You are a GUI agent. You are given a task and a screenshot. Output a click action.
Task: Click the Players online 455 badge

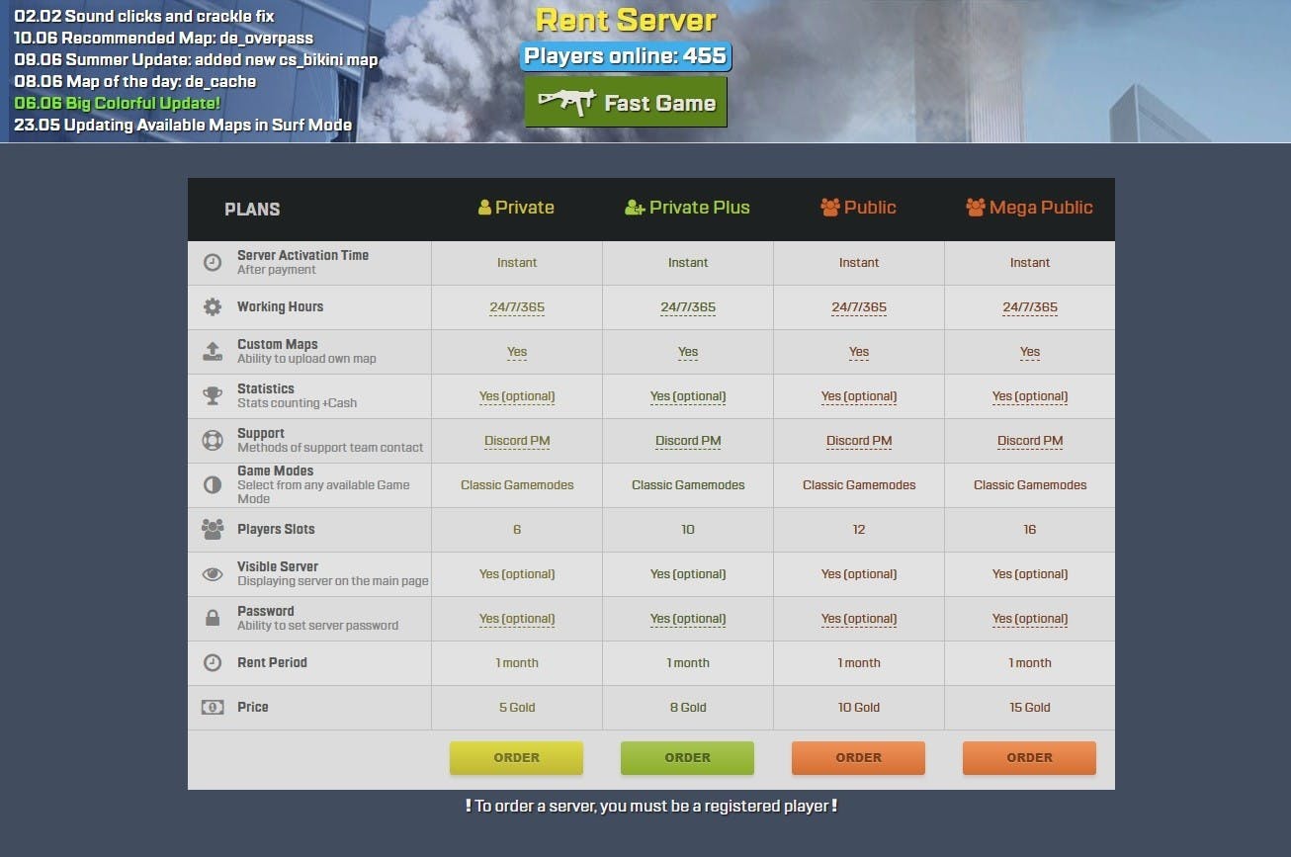click(627, 56)
